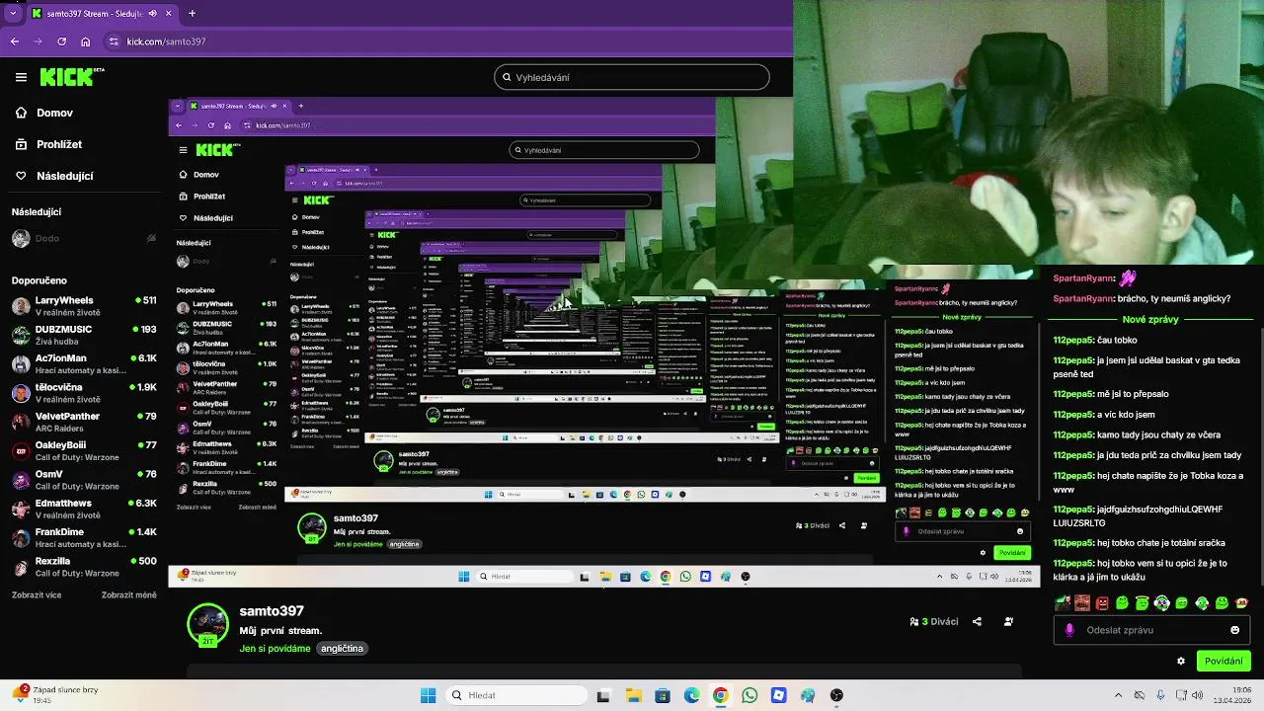The height and width of the screenshot is (711, 1264).
Task: Open the followed channel Dodo
Action: [x=84, y=238]
